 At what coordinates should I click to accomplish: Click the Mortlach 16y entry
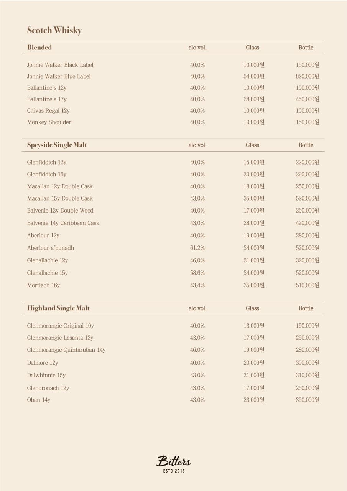click(43, 285)
